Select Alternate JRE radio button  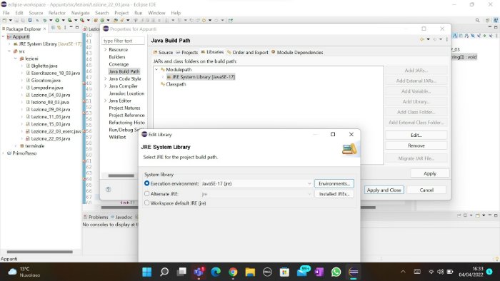pyautogui.click(x=146, y=193)
